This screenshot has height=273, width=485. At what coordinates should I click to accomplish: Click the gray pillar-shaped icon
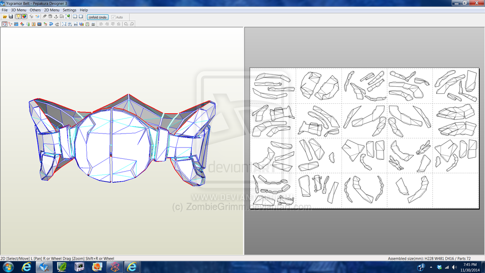[x=50, y=17]
